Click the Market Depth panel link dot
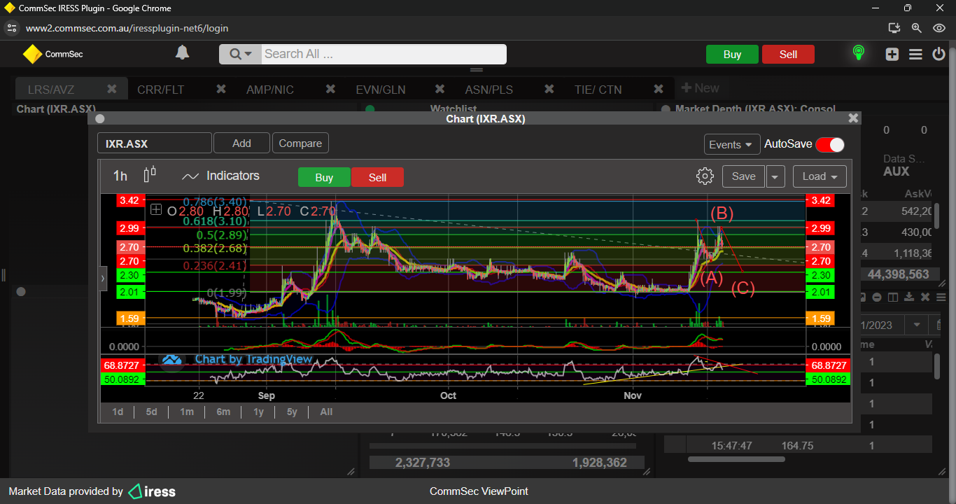This screenshot has width=956, height=504. click(666, 109)
